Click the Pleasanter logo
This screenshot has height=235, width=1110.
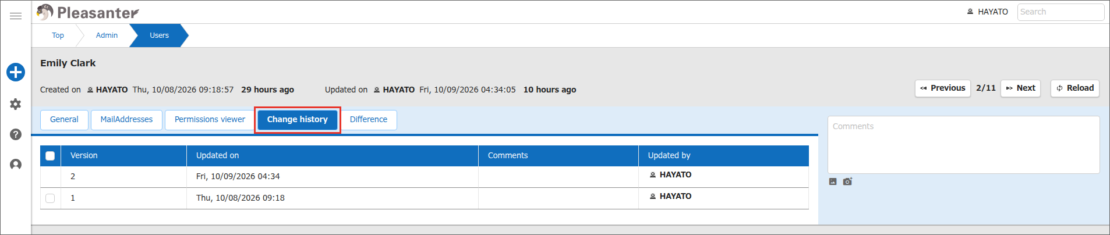88,12
